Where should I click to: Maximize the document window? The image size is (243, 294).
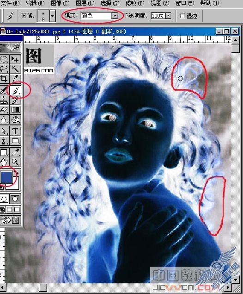tap(226, 31)
